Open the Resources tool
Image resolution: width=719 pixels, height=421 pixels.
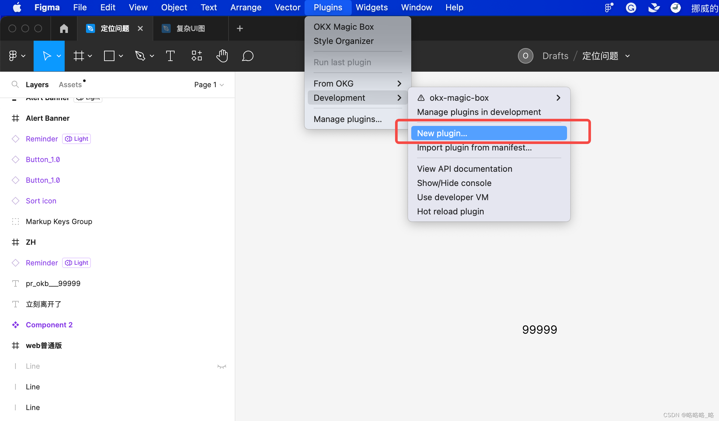click(x=197, y=56)
